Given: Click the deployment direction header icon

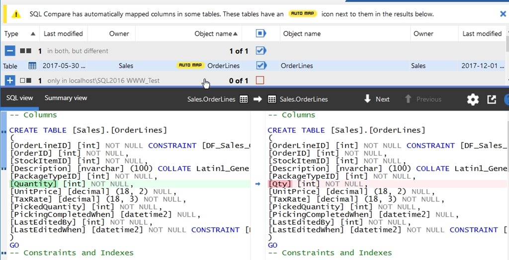Looking at the screenshot, I should coord(260,34).
